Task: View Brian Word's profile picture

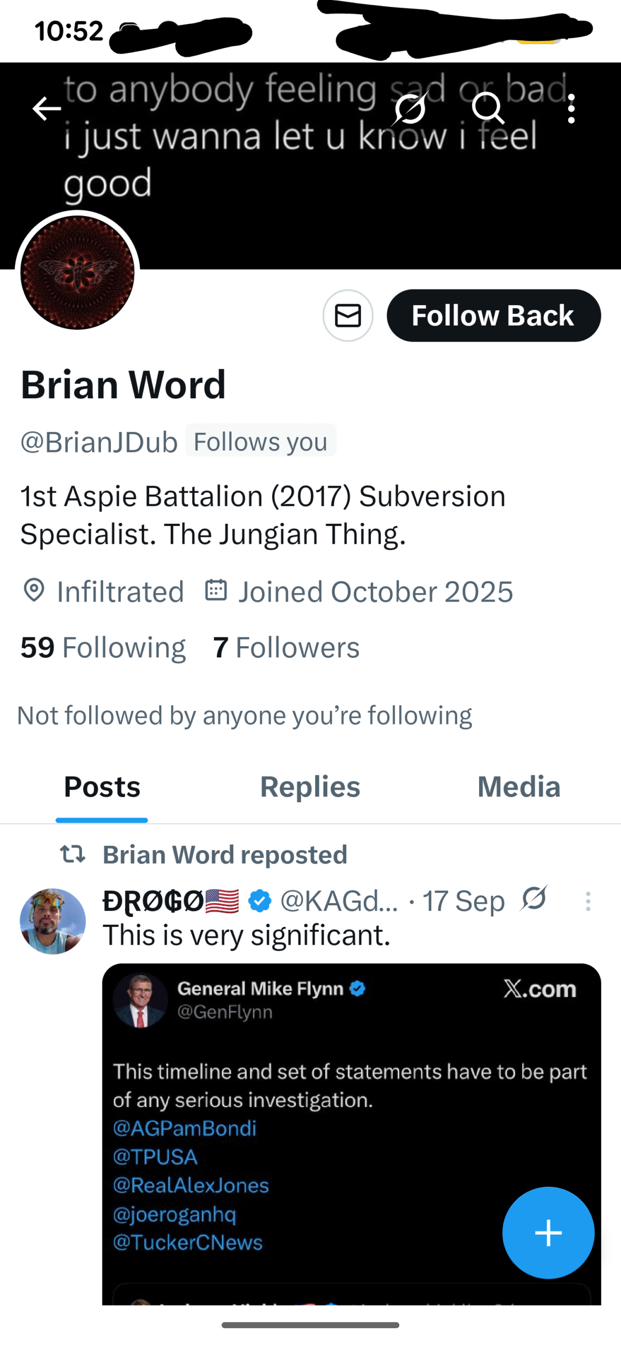Action: [77, 273]
